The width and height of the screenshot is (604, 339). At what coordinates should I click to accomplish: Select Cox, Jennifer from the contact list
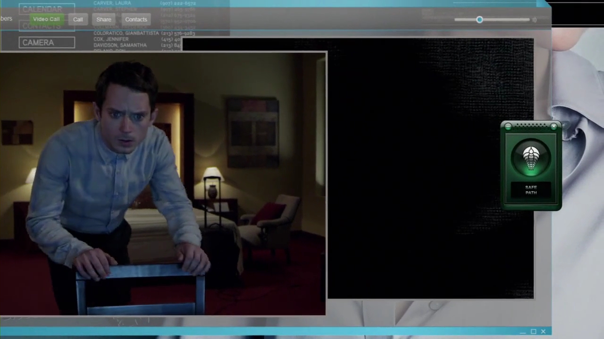(111, 39)
